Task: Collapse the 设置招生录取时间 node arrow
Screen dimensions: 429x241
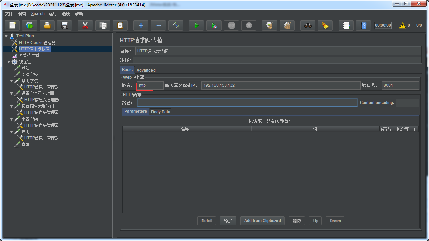Action: pyautogui.click(x=12, y=106)
